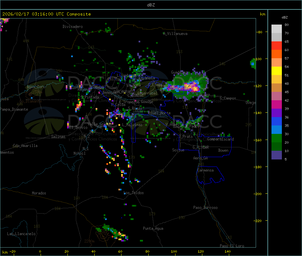Screen dimensions: 302x256
Task: Click the Los_Toldos location label
Action: (x=134, y=193)
